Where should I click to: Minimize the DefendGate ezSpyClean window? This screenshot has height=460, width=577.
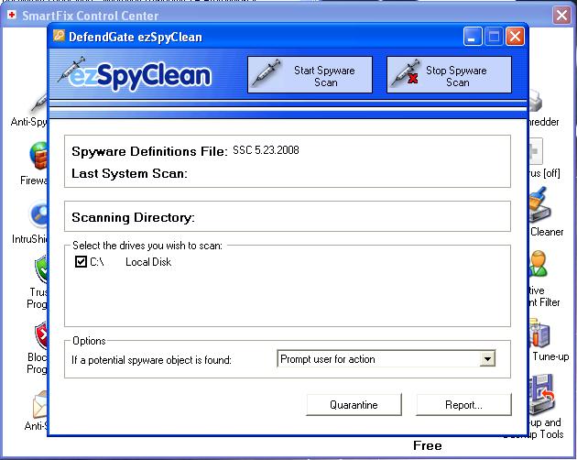(x=472, y=37)
